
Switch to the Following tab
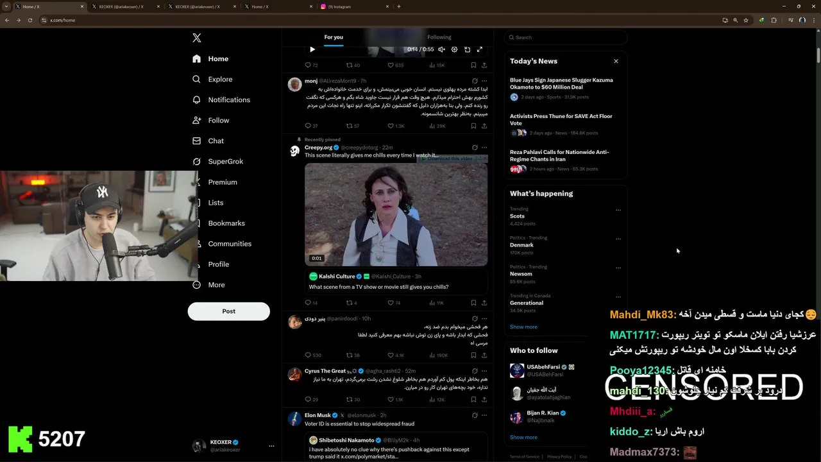click(x=439, y=37)
